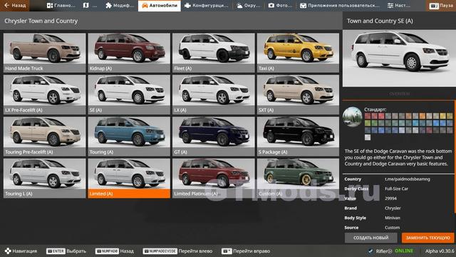
Task: Open the Фото camera tab
Action: pyautogui.click(x=280, y=6)
